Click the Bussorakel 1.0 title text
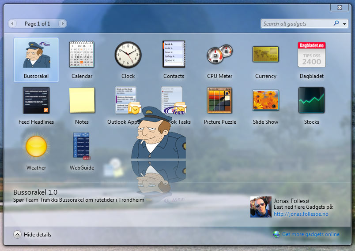The width and height of the screenshot is (355, 251). pos(35,192)
